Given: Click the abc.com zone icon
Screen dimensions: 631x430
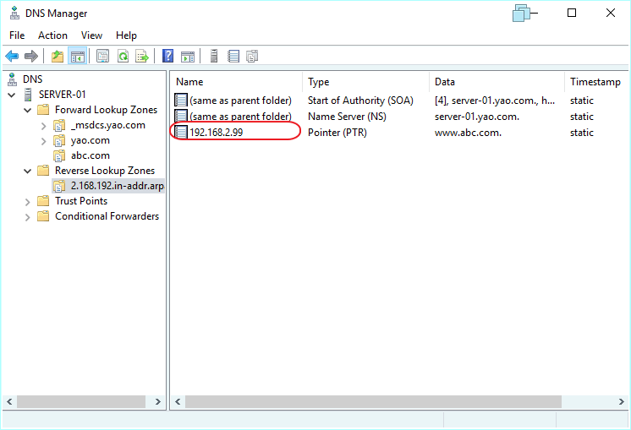Looking at the screenshot, I should 59,155.
